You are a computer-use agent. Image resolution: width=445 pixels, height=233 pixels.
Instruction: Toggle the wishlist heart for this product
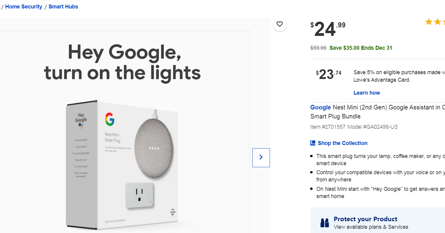(279, 24)
